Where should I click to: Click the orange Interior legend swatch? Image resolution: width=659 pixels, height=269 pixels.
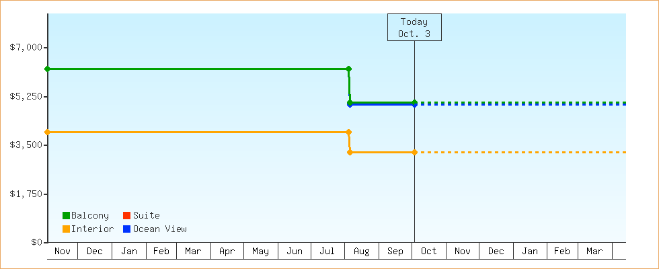[66, 229]
